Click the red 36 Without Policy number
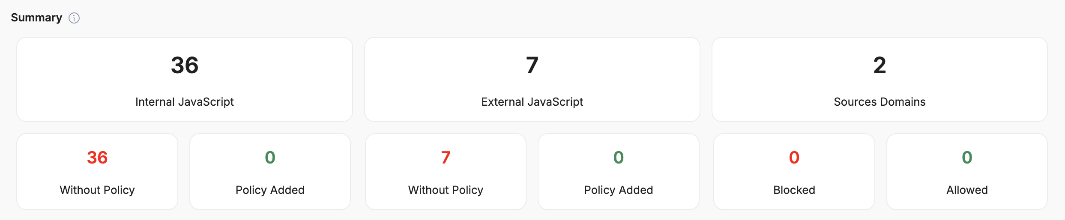The width and height of the screenshot is (1065, 220). click(x=97, y=158)
